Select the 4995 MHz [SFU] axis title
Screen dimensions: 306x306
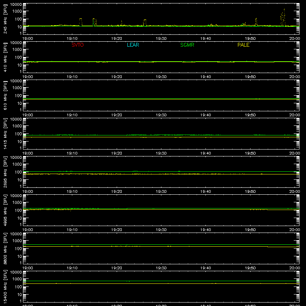[x=5, y=210]
